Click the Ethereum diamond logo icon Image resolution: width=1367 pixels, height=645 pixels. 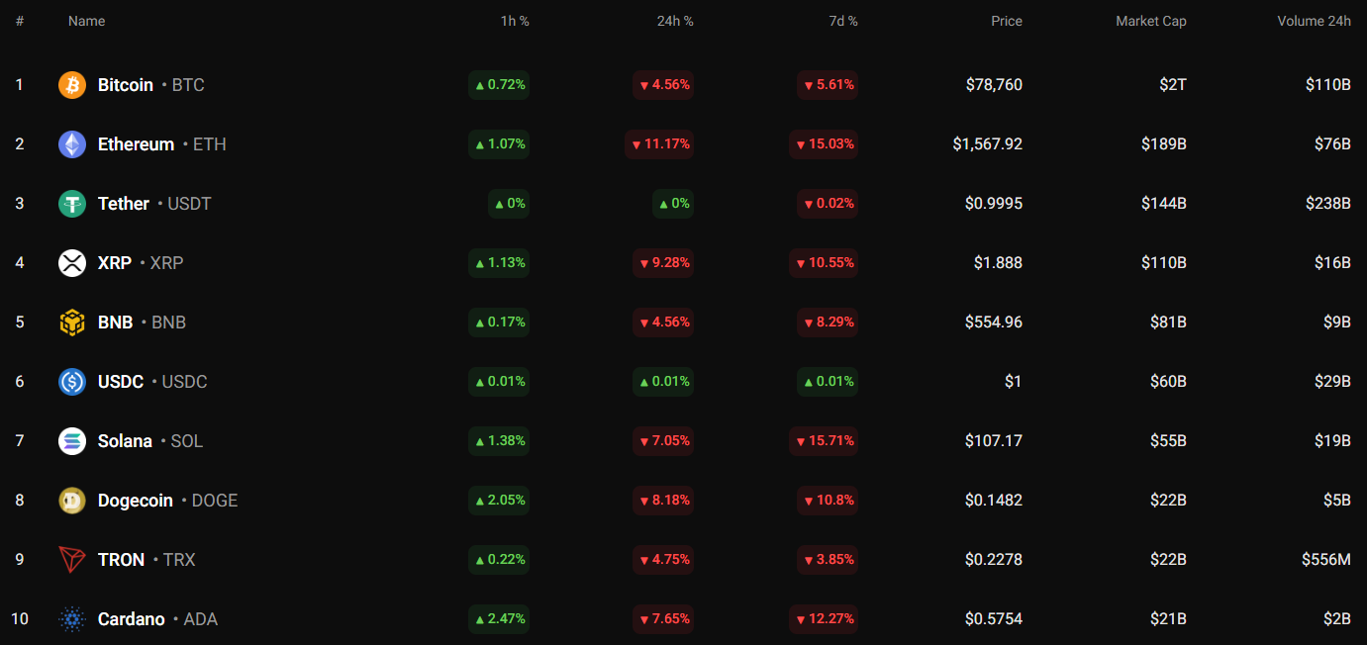[x=72, y=144]
